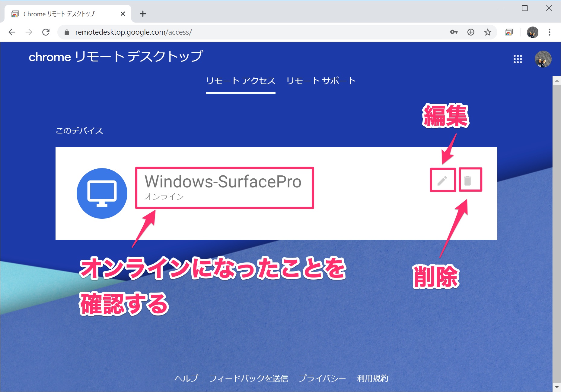Bookmark this page with the star icon
Image resolution: width=561 pixels, height=392 pixels.
pyautogui.click(x=488, y=32)
